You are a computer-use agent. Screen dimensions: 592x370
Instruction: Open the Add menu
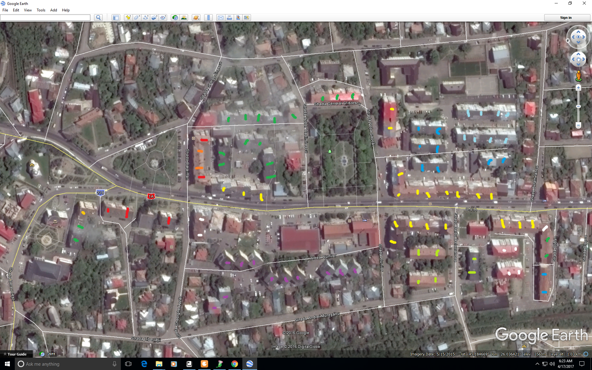pyautogui.click(x=53, y=10)
